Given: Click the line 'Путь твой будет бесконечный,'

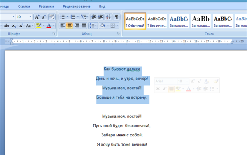Looking at the screenshot, I should (x=122, y=125).
